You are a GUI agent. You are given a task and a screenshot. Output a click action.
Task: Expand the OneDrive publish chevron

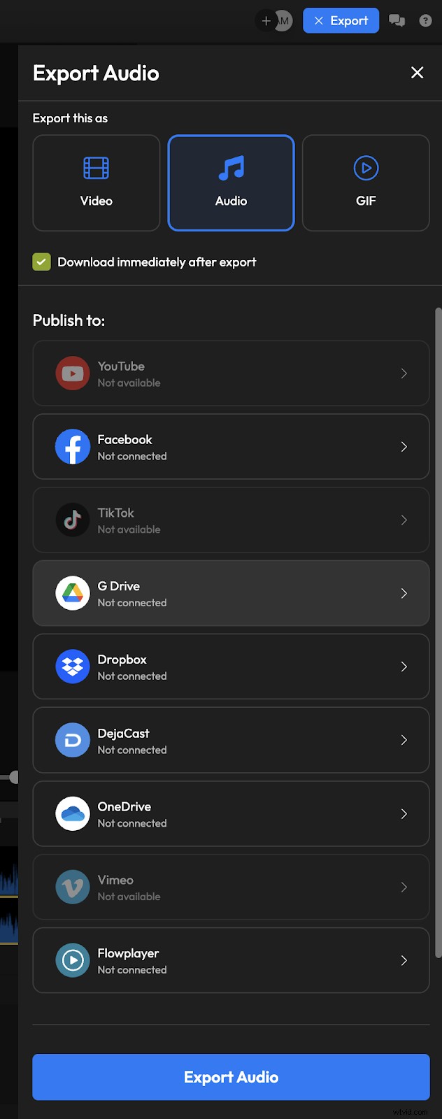click(404, 813)
